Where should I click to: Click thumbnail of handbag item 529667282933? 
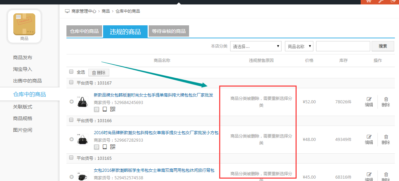(83, 139)
